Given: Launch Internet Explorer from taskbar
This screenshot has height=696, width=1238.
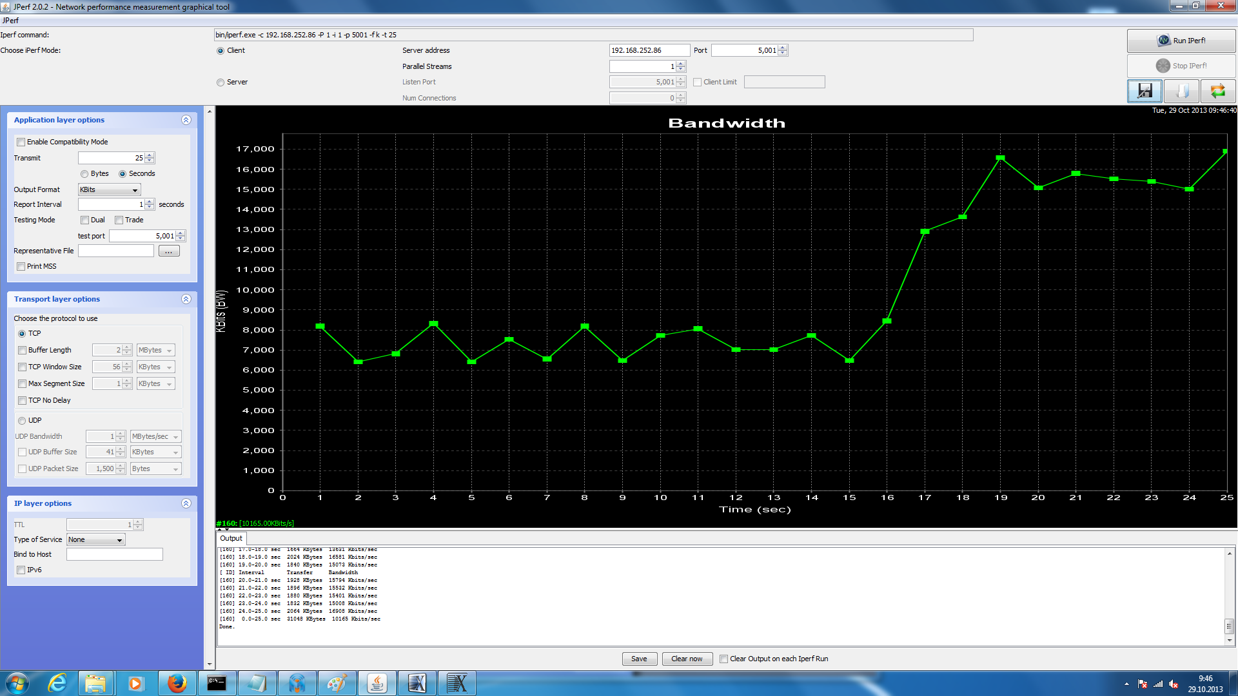Looking at the screenshot, I should tap(57, 683).
